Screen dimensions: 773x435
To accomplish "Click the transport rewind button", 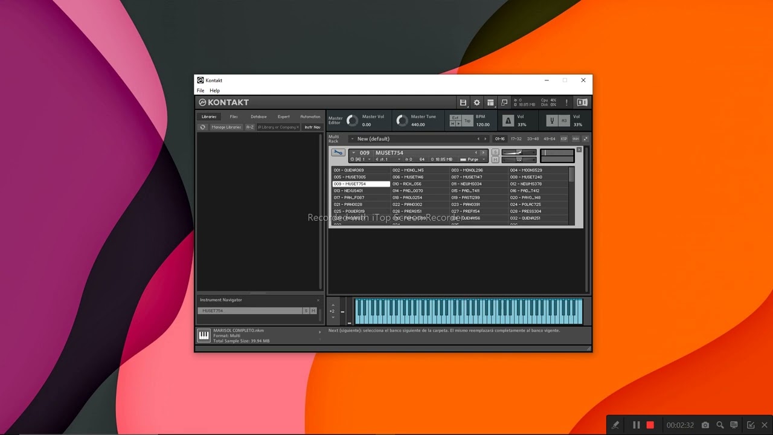I will pos(452,123).
